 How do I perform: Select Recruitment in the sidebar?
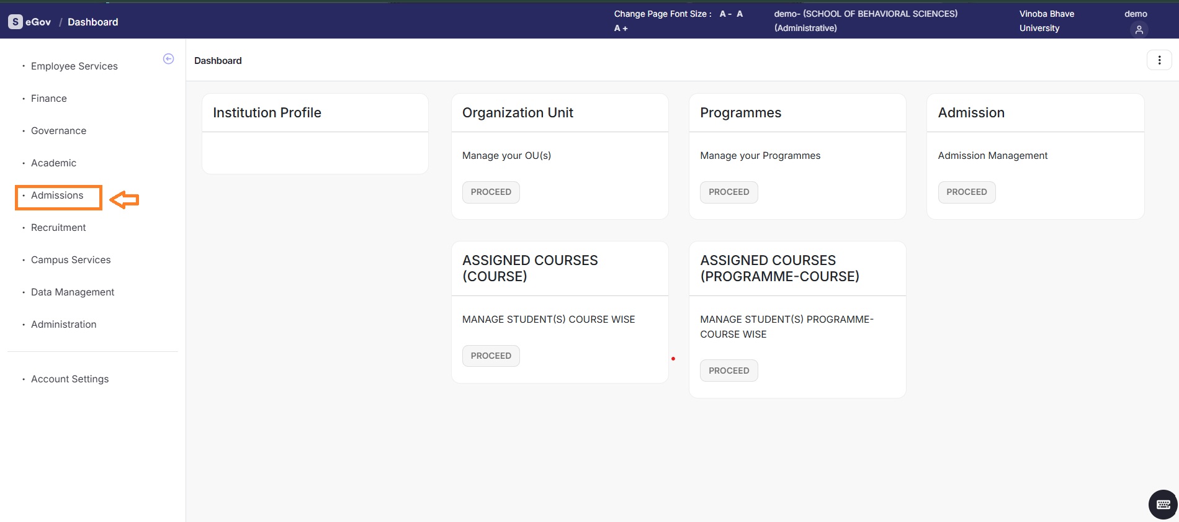tap(58, 228)
